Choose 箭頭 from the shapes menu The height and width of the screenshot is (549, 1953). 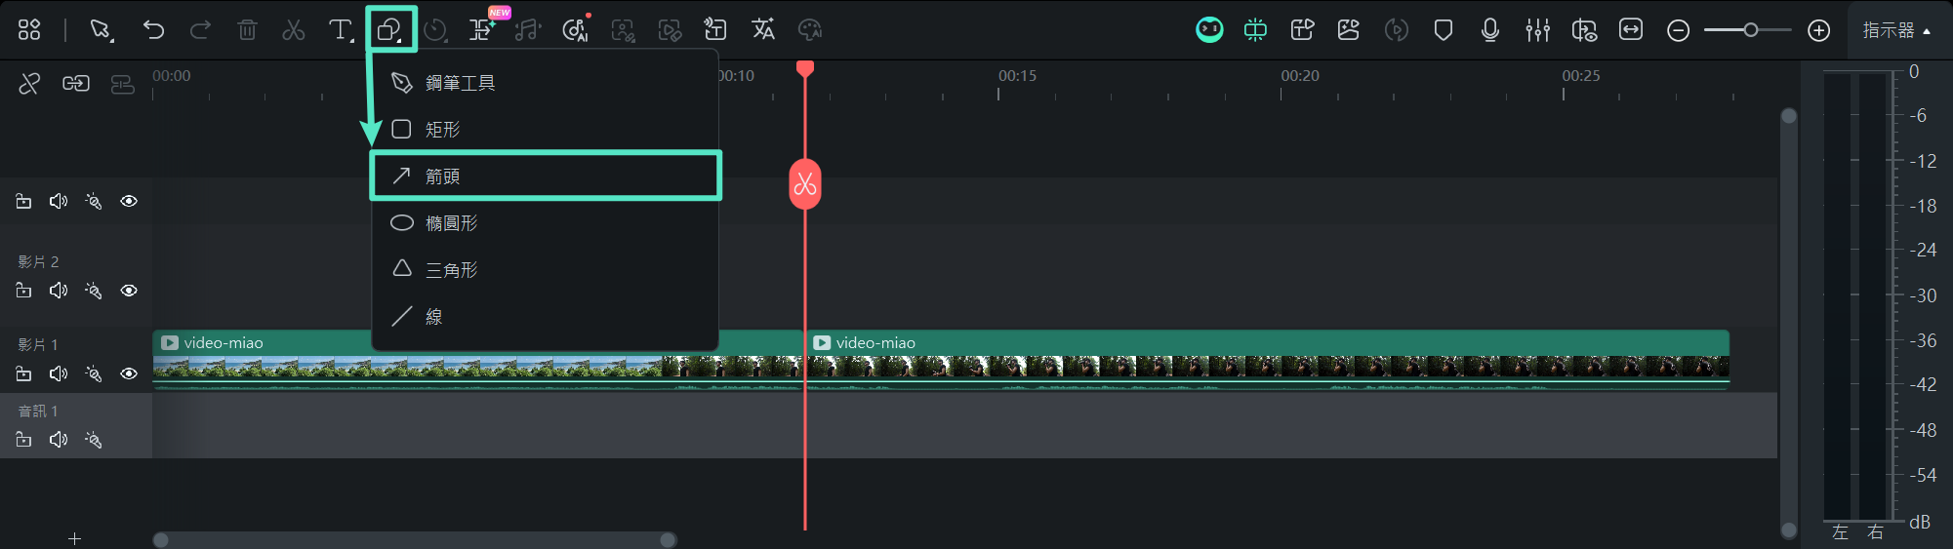click(545, 176)
